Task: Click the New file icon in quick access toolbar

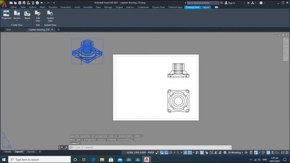Action: pyautogui.click(x=11, y=3)
